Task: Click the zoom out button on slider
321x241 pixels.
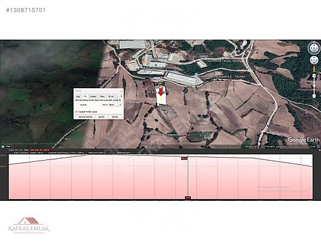Action: pyautogui.click(x=314, y=96)
